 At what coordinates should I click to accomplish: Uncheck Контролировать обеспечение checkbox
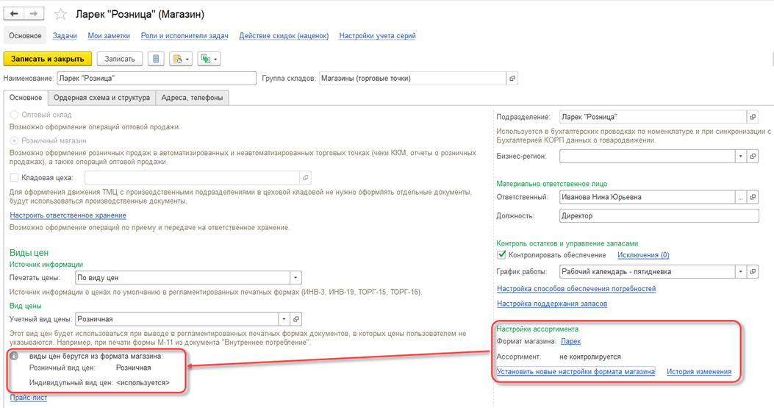point(501,255)
